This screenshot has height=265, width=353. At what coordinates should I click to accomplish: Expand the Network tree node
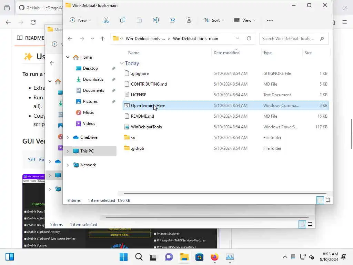pos(68,165)
